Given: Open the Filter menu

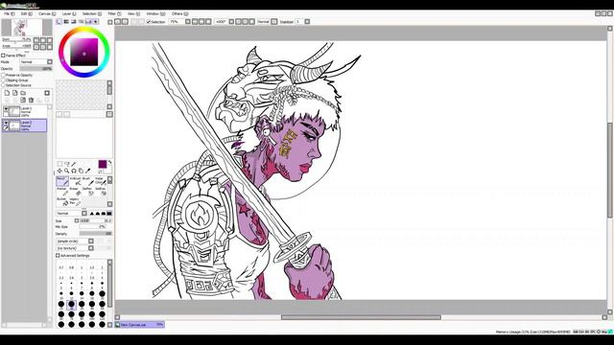Looking at the screenshot, I should coord(114,13).
